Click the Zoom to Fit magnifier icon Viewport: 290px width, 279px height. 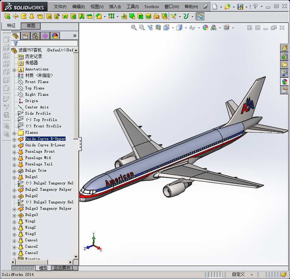[134, 28]
